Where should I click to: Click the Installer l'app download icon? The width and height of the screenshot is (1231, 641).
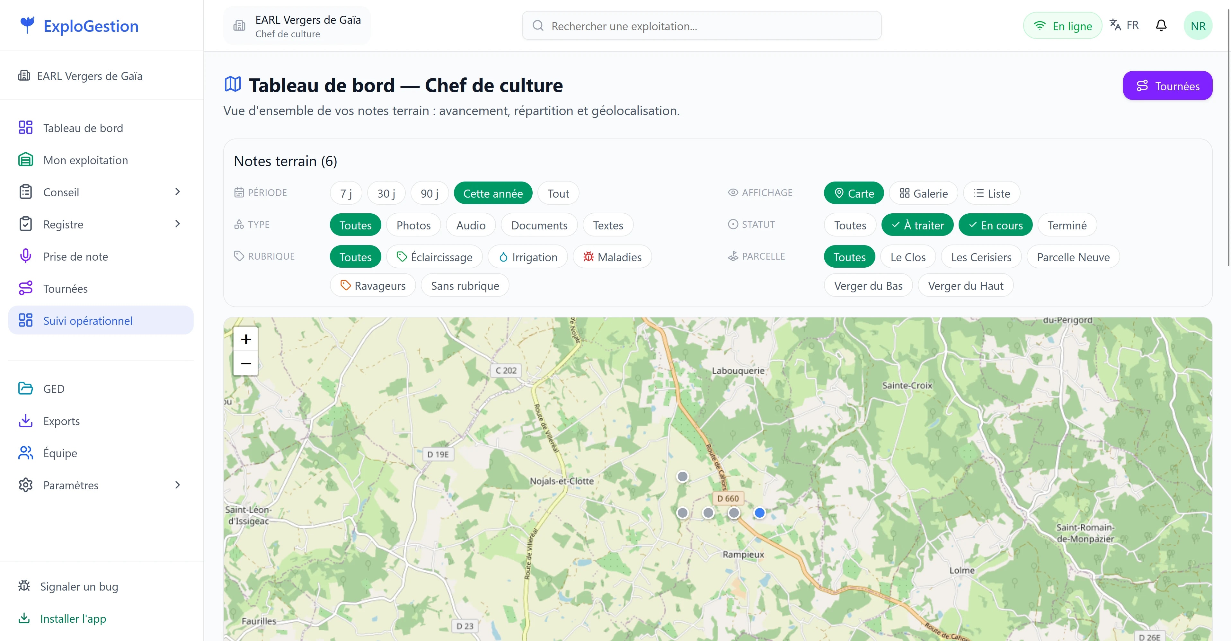24,618
